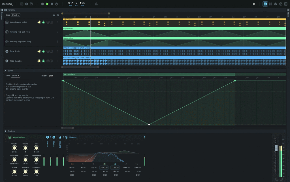The height and width of the screenshot is (182, 290).
Task: Mute the Tape 2 Audio track
Action: click(x=48, y=61)
